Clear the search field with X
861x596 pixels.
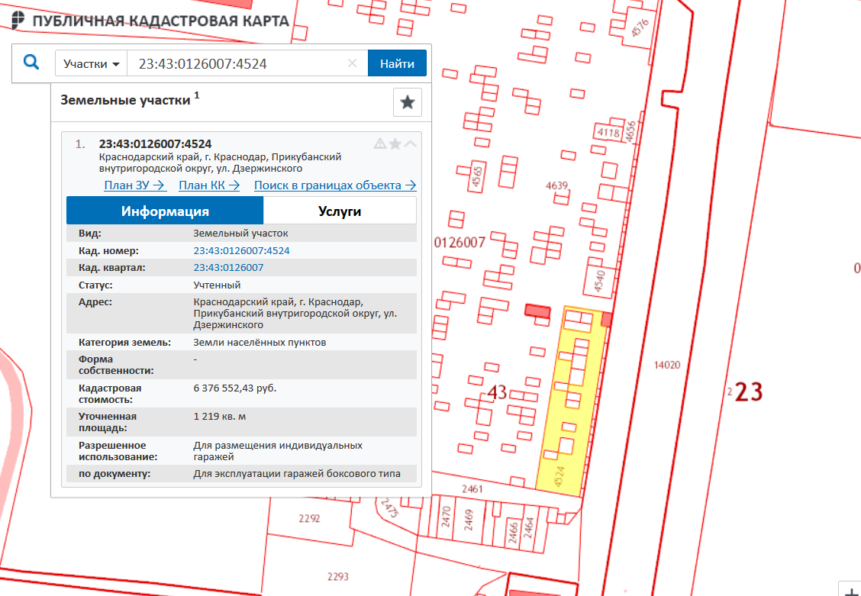click(353, 63)
